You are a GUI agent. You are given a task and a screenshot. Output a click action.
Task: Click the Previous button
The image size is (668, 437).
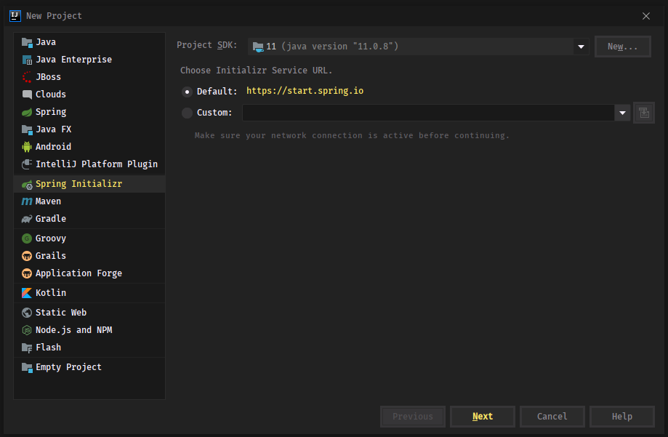(x=412, y=417)
